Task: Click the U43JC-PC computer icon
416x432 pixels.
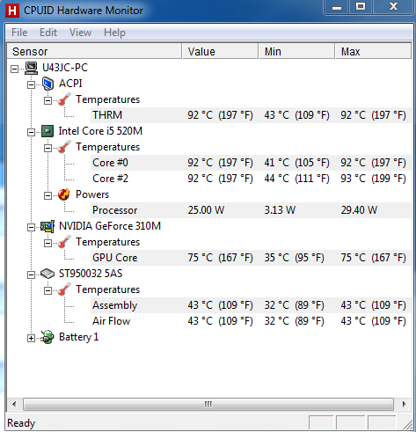Action: point(31,68)
